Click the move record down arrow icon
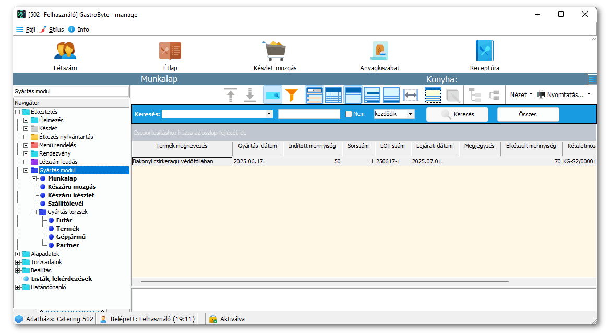 click(250, 95)
